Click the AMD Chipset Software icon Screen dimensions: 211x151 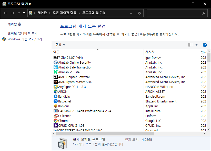point(56,77)
